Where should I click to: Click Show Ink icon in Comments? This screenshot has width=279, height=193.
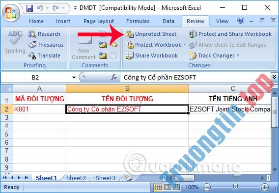tap(113, 55)
